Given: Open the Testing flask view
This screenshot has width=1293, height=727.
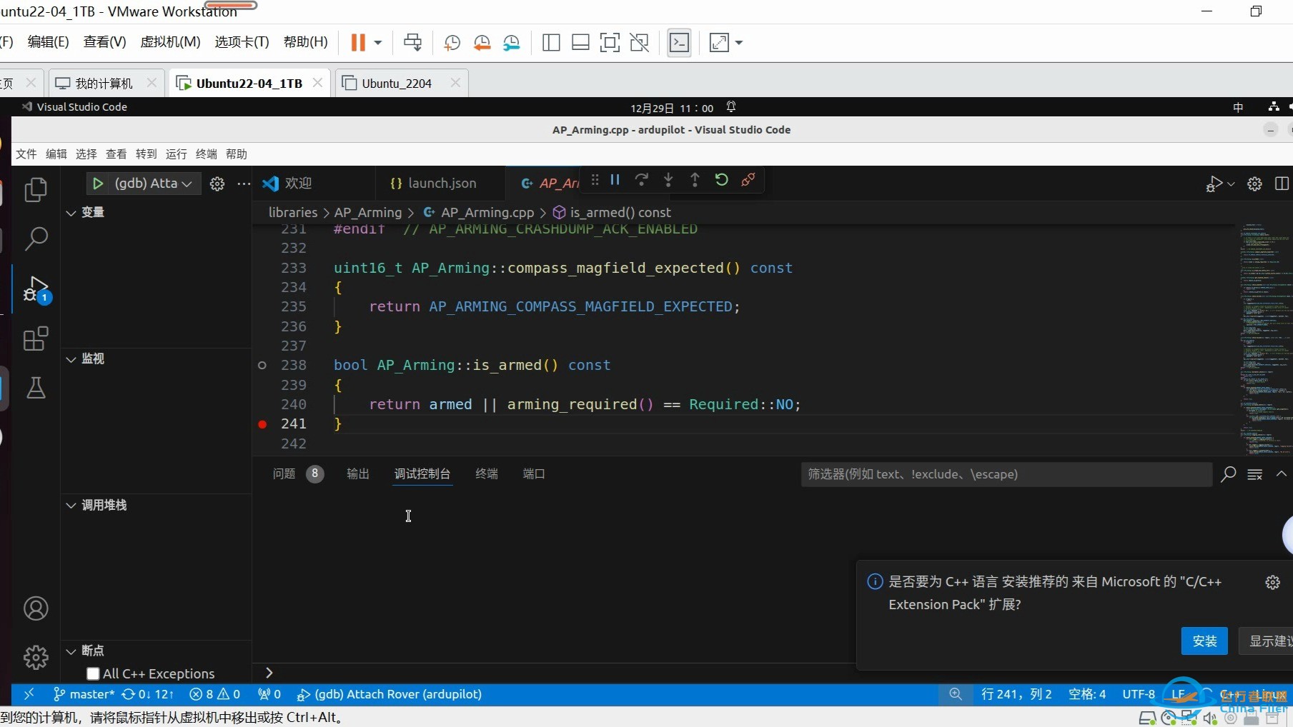Looking at the screenshot, I should tap(36, 388).
